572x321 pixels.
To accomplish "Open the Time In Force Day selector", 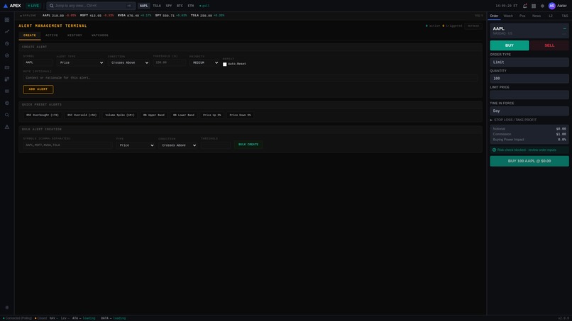I will (x=529, y=111).
